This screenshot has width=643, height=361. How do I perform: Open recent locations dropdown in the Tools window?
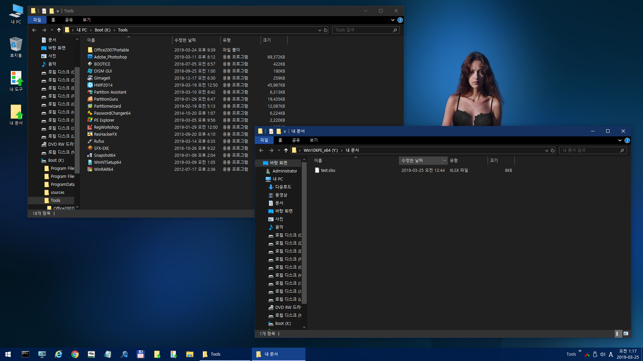coord(52,30)
